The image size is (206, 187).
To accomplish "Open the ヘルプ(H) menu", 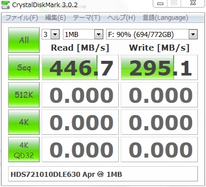I will pyautogui.click(x=121, y=18).
